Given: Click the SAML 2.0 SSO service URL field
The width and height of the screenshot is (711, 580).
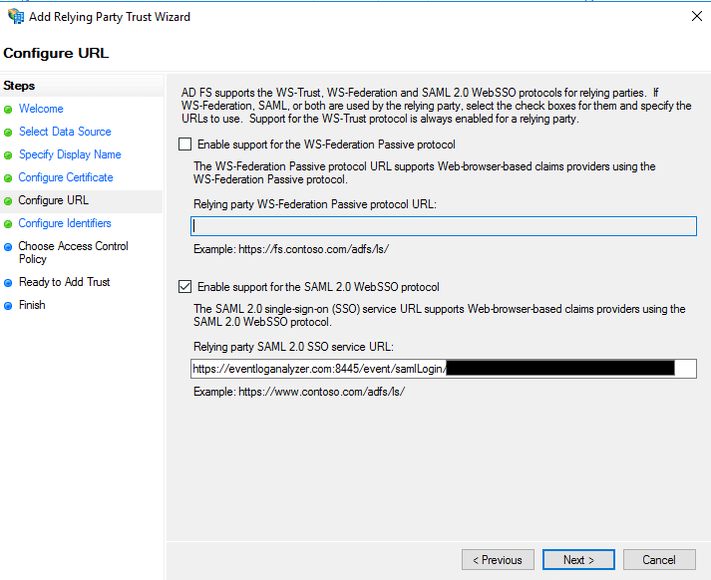Looking at the screenshot, I should pos(444,369).
